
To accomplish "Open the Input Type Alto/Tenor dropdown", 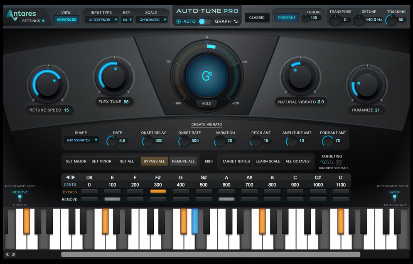I will coord(101,20).
